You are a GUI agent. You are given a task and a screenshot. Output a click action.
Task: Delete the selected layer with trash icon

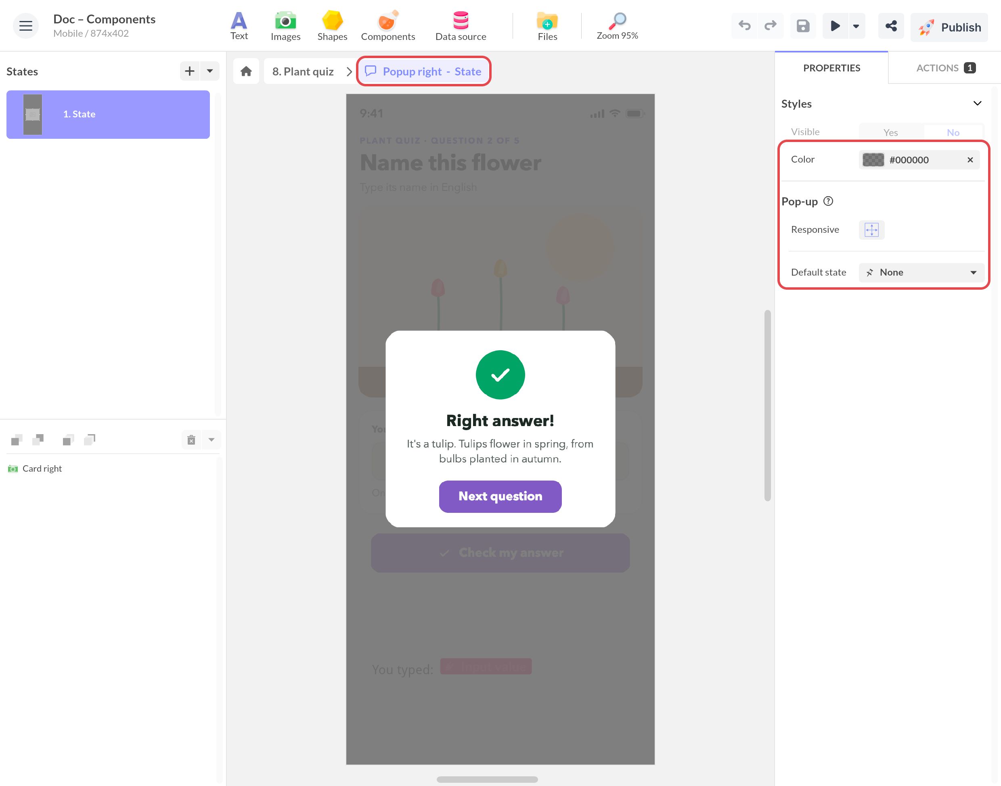tap(191, 440)
